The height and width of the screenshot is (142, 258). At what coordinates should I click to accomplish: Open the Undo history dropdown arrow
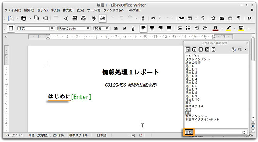pos(160,18)
